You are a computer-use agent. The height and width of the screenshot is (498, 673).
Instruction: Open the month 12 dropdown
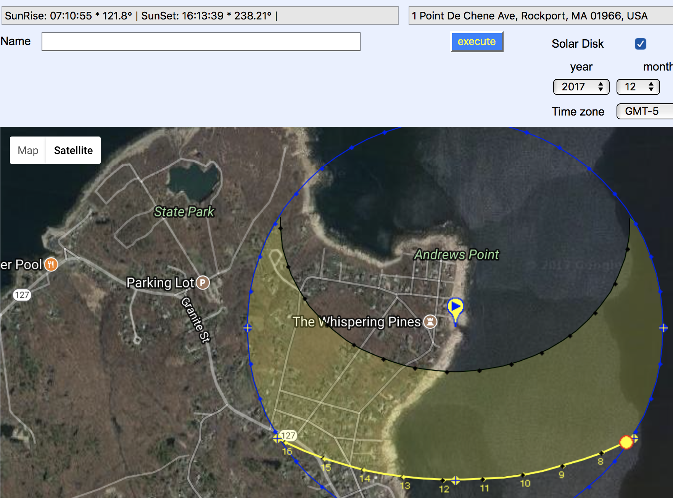(638, 87)
